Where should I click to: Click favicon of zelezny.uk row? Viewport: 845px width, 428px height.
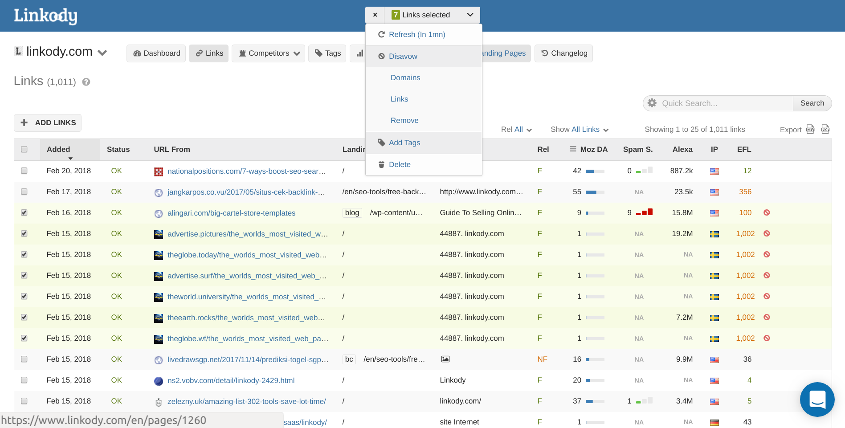(x=159, y=402)
